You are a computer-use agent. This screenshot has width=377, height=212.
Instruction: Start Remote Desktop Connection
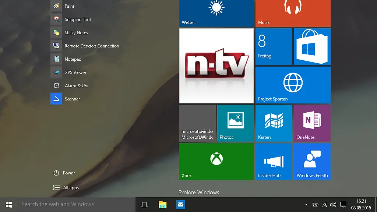click(x=92, y=46)
